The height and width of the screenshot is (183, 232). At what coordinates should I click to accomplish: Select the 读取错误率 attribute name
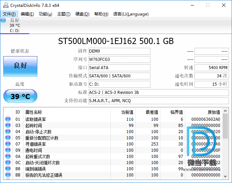[35, 119]
